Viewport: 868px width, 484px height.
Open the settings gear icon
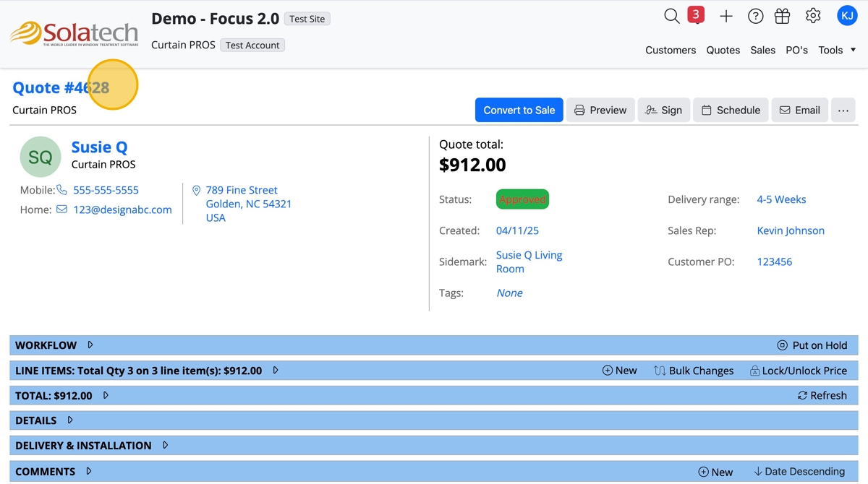click(813, 16)
